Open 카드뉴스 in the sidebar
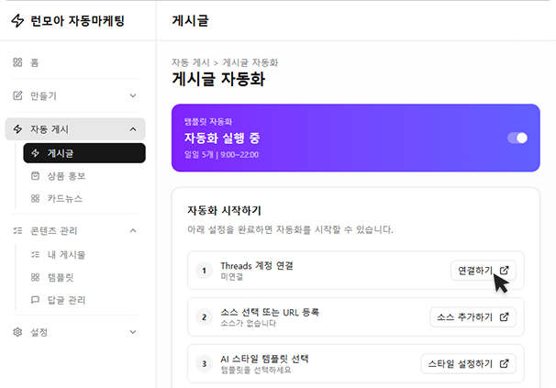Screen dimensions: 556x388 84,198
